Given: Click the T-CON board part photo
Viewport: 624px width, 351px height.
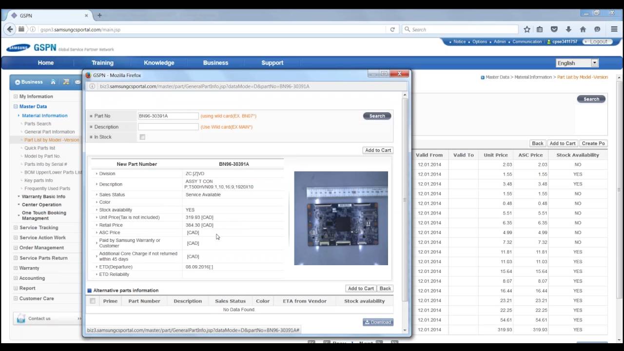Looking at the screenshot, I should click(341, 218).
